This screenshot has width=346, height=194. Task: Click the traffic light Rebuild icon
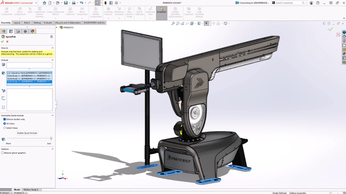pyautogui.click(x=106, y=3)
